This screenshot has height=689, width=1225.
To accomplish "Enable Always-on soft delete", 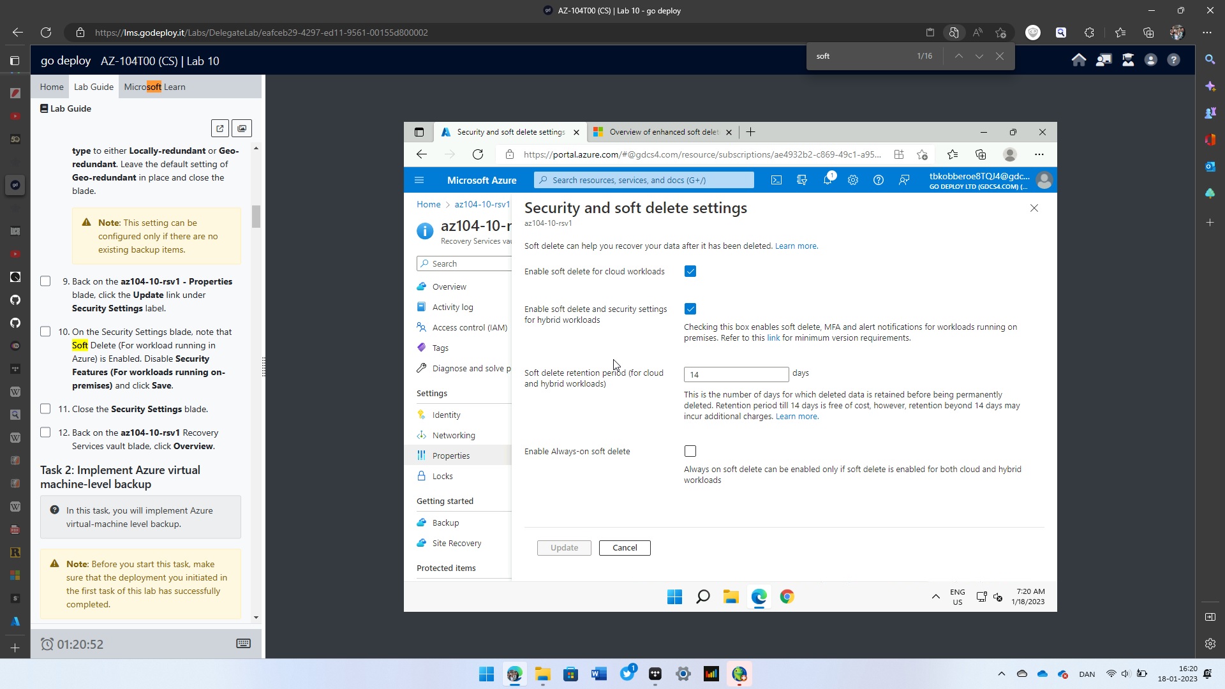I will click(x=690, y=450).
